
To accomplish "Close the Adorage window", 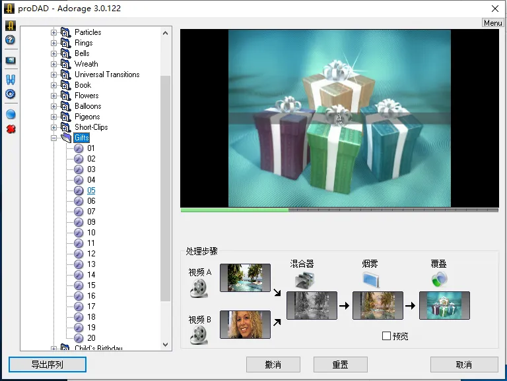I will 495,9.
